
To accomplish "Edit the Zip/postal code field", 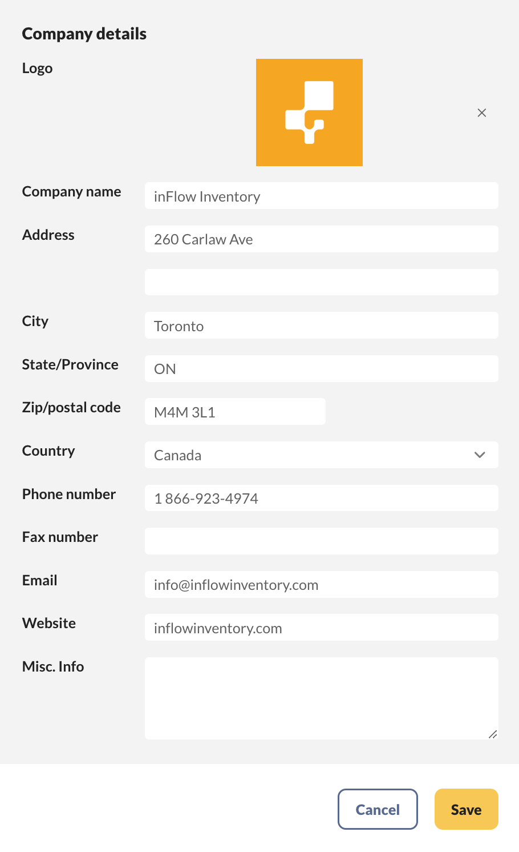I will [235, 412].
